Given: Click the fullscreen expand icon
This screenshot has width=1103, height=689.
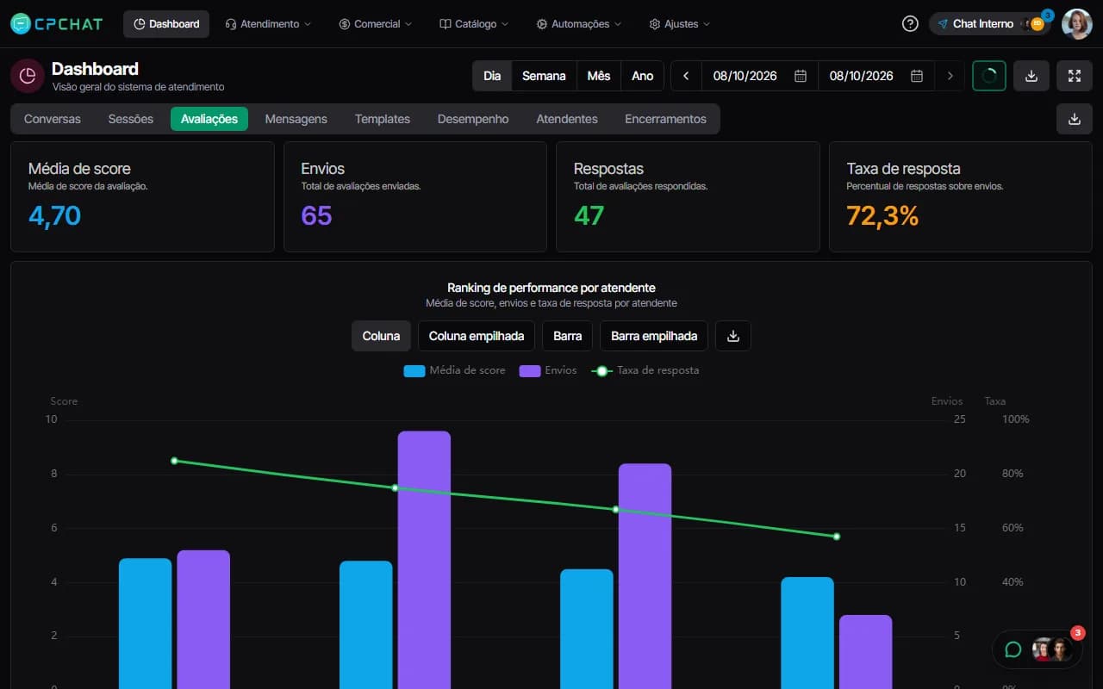Looking at the screenshot, I should [x=1074, y=76].
